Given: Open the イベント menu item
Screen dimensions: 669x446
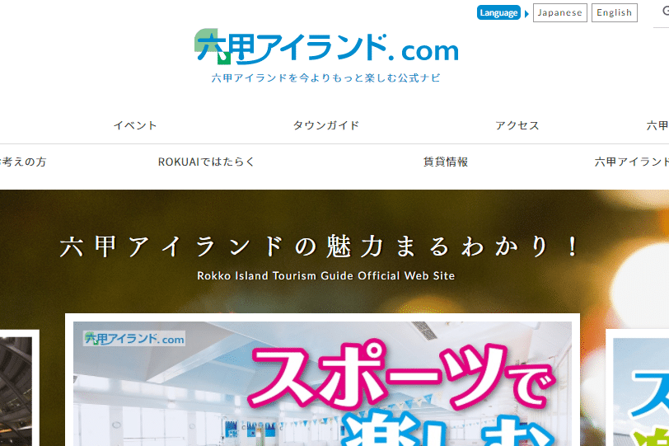Looking at the screenshot, I should coord(135,125).
